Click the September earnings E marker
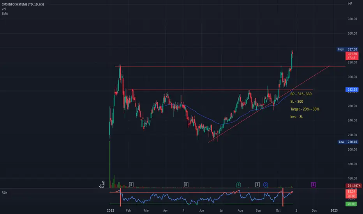Image resolution: width=363 pixels, height=214 pixels. (257, 184)
